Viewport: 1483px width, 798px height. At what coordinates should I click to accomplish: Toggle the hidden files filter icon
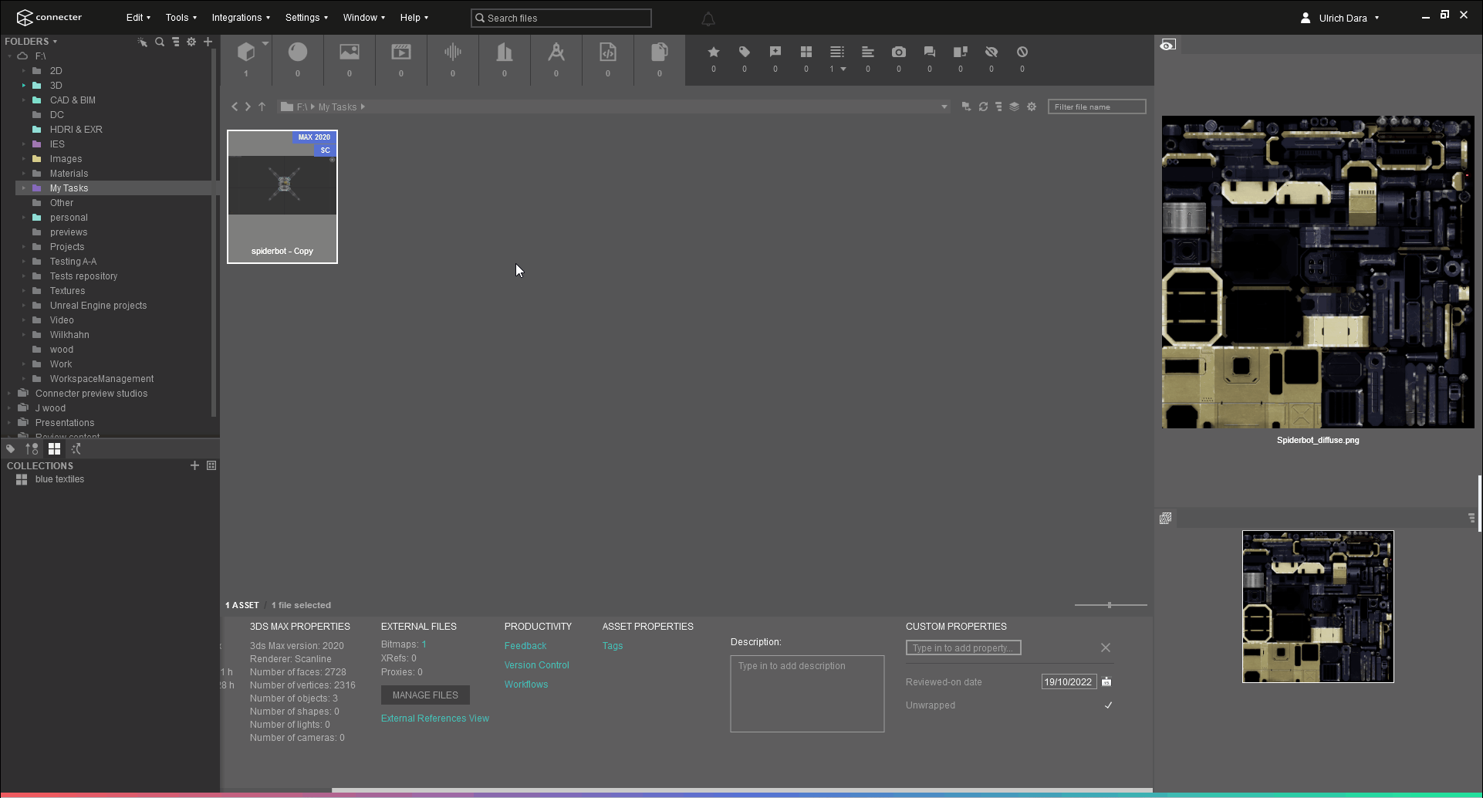(991, 52)
